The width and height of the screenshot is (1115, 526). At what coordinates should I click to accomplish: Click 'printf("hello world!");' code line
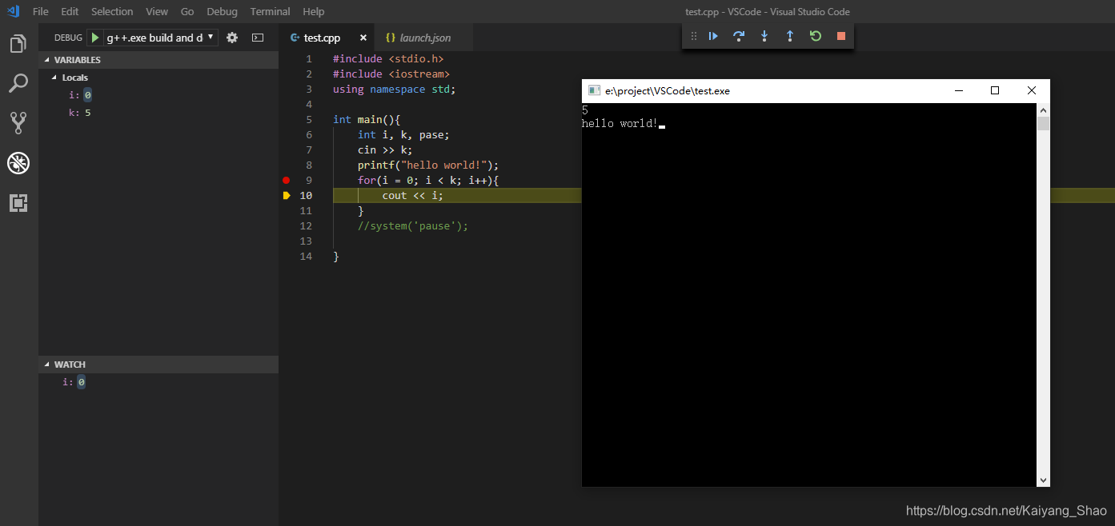click(x=428, y=165)
